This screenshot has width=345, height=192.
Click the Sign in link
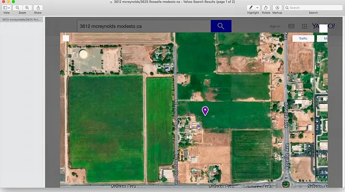tap(275, 26)
